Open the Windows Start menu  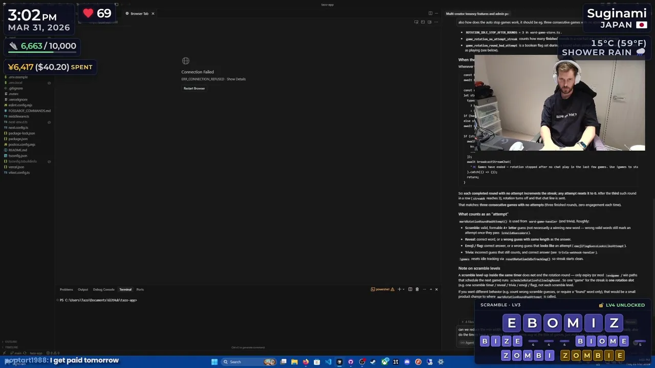(x=214, y=362)
